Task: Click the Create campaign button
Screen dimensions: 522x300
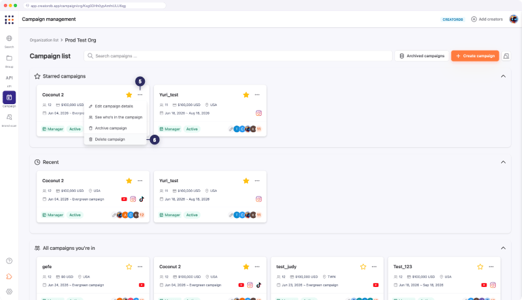Action: click(x=475, y=56)
